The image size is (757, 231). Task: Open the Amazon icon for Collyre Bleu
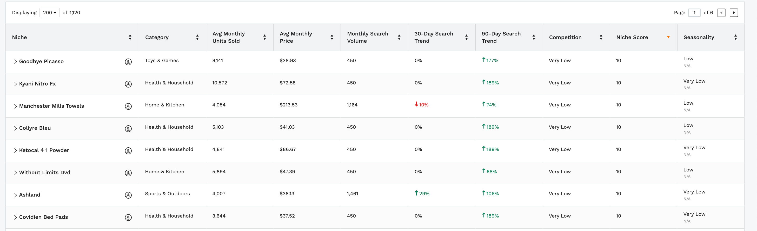[x=128, y=128]
